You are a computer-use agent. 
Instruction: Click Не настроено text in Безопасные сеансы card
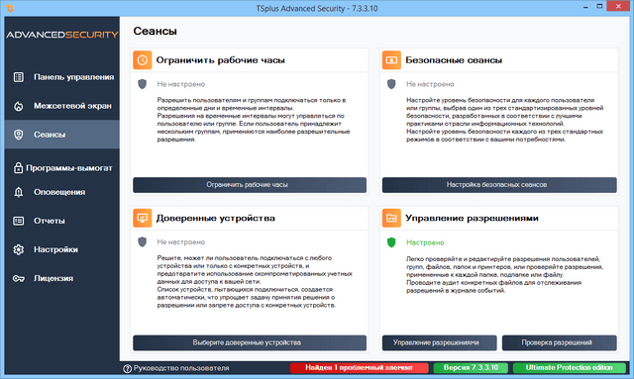(430, 84)
